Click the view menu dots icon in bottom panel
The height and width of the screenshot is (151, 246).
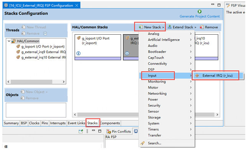(87, 131)
